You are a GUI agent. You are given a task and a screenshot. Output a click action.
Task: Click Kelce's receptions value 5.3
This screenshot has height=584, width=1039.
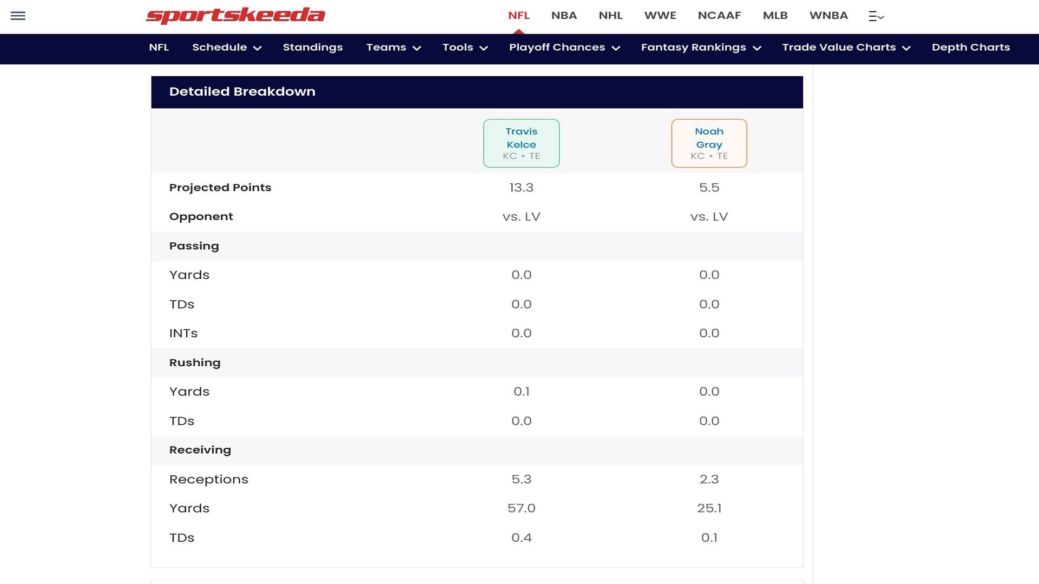pos(521,480)
